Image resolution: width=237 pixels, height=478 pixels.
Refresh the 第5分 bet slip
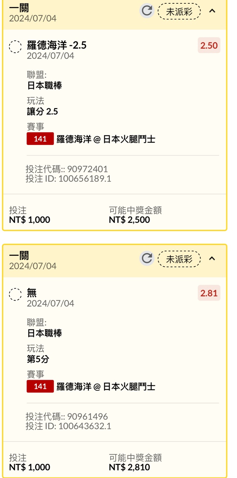click(x=147, y=258)
